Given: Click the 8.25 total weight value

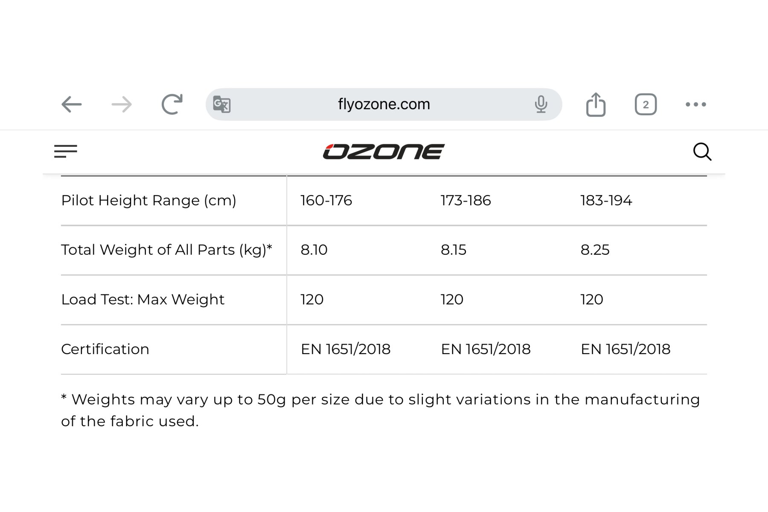Looking at the screenshot, I should pos(595,250).
